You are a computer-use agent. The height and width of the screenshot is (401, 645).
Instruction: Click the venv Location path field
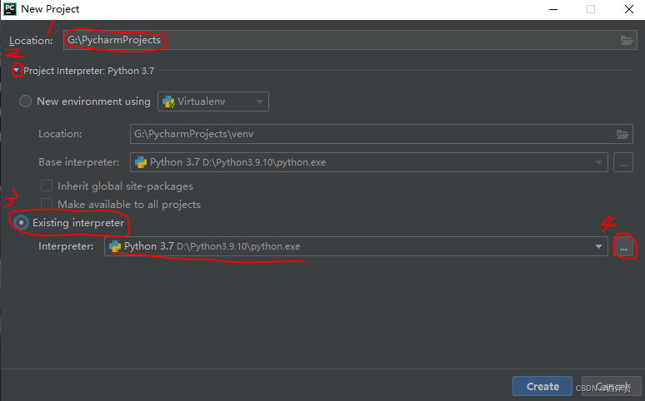click(382, 134)
